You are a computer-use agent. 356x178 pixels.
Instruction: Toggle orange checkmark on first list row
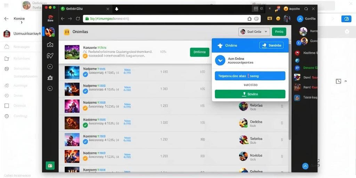coord(85,56)
